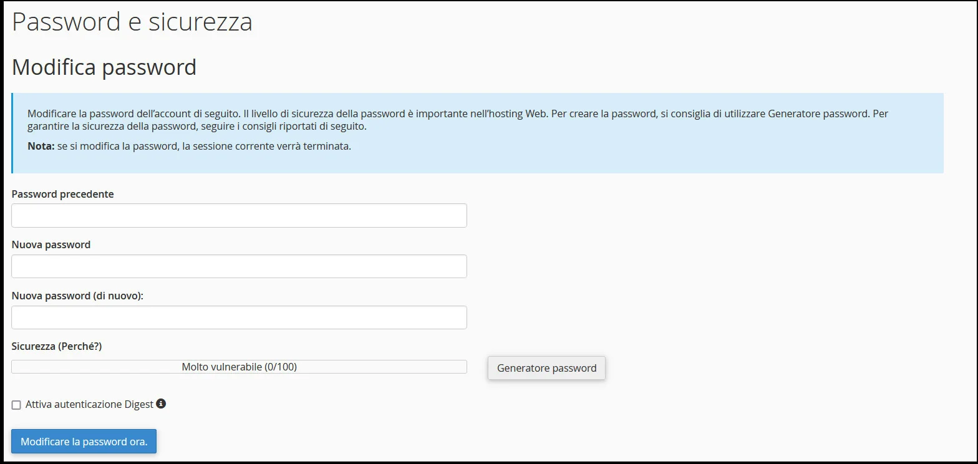
Task: Select the Nuova password input field
Action: coord(239,266)
